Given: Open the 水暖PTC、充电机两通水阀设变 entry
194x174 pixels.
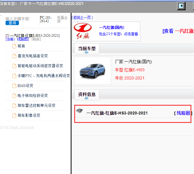Looking at the screenshot, I should 44,76.
